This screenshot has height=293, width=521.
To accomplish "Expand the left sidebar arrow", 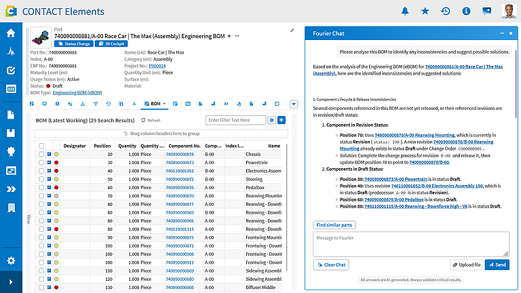I will coord(11,282).
